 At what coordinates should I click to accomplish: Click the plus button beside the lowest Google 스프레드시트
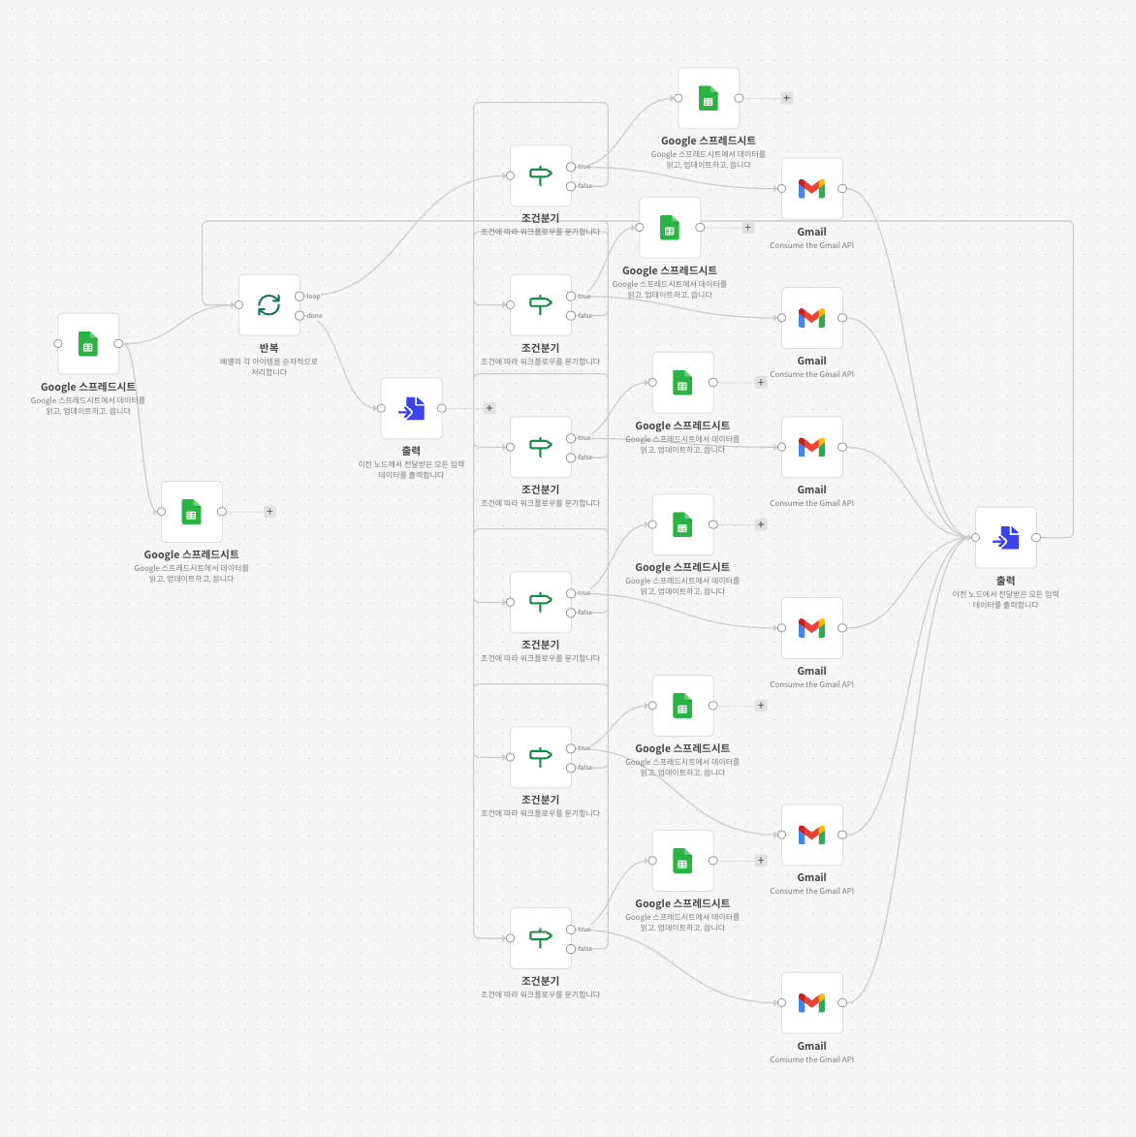click(x=761, y=861)
